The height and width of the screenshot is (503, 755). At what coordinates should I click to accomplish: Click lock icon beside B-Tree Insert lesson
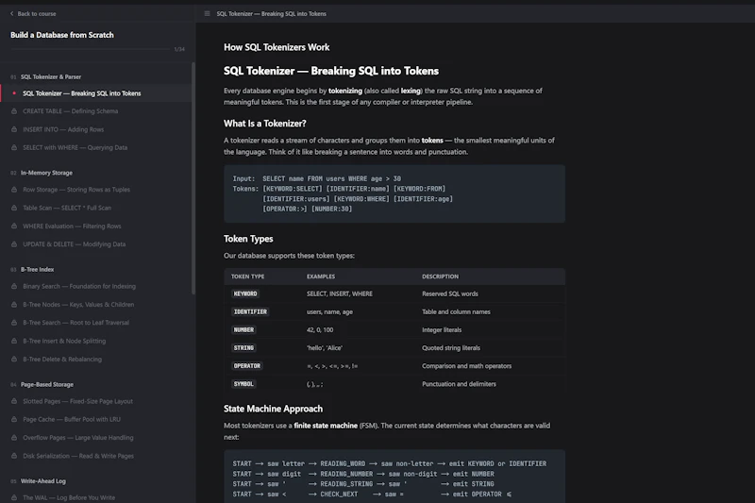(14, 342)
